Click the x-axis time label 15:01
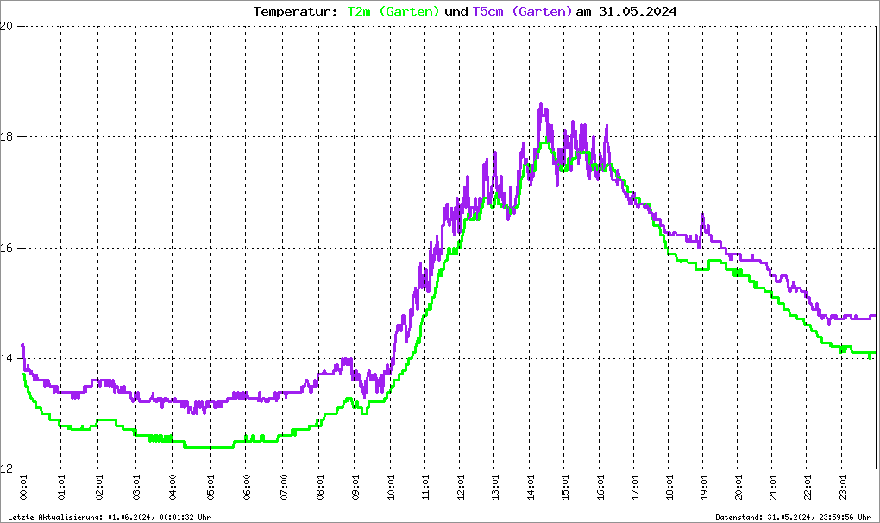880x523 pixels. tap(565, 487)
